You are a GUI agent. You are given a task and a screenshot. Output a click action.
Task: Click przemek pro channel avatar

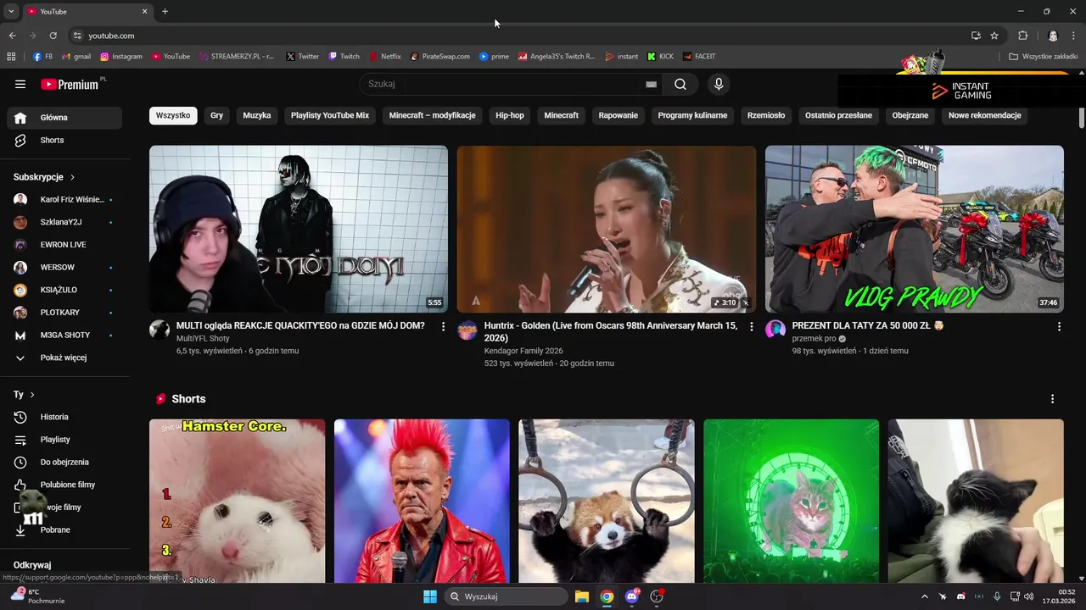coord(775,330)
